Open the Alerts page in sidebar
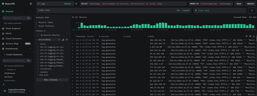 pyautogui.click(x=8, y=34)
